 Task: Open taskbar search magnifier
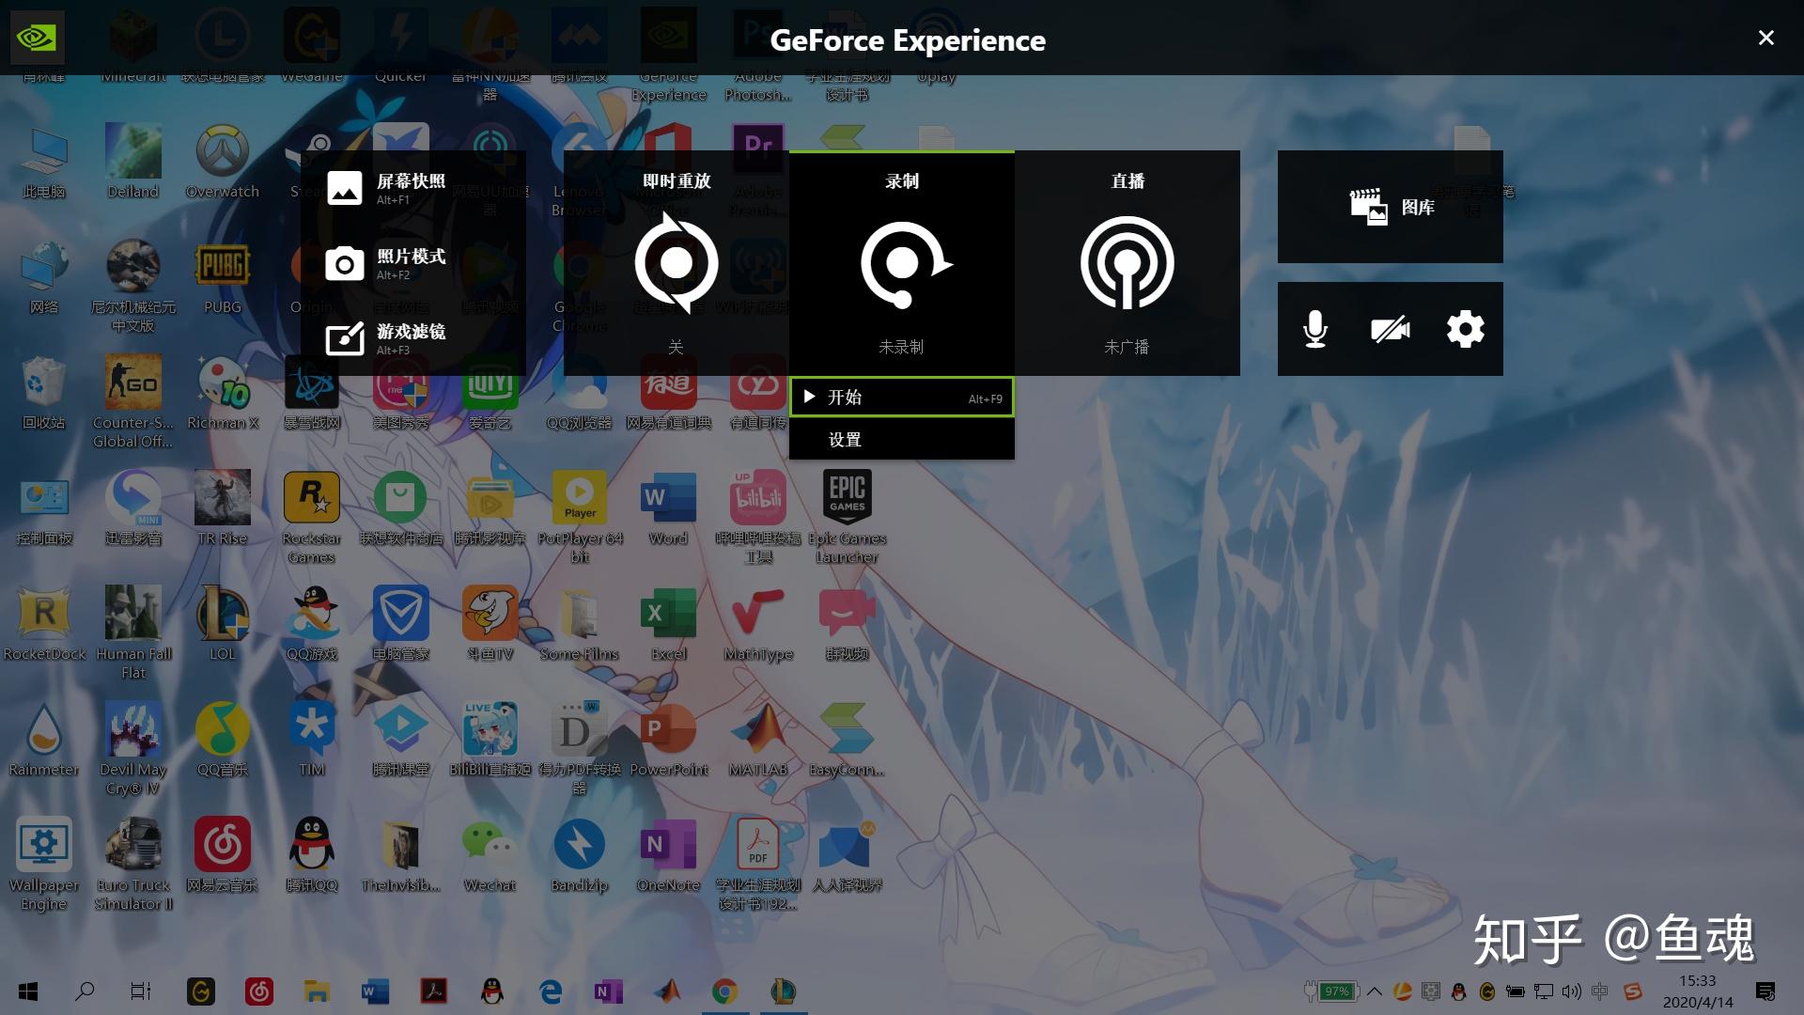[x=85, y=992]
